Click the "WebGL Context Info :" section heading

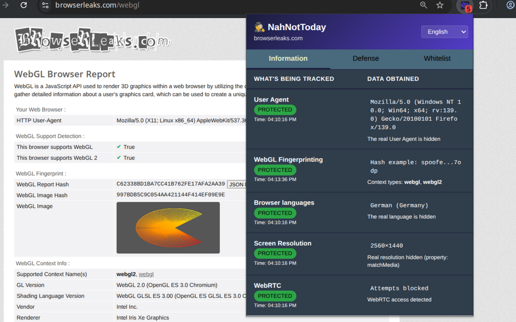pyautogui.click(x=43, y=263)
